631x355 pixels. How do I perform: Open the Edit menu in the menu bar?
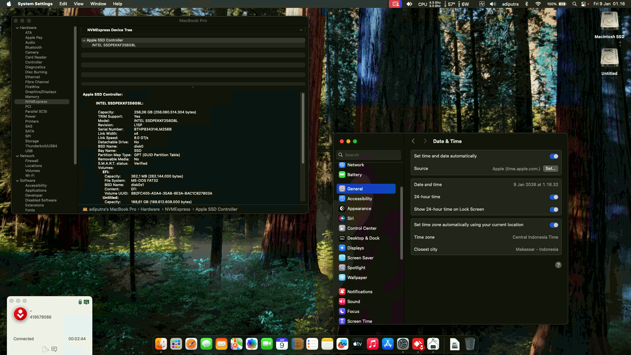(x=63, y=4)
